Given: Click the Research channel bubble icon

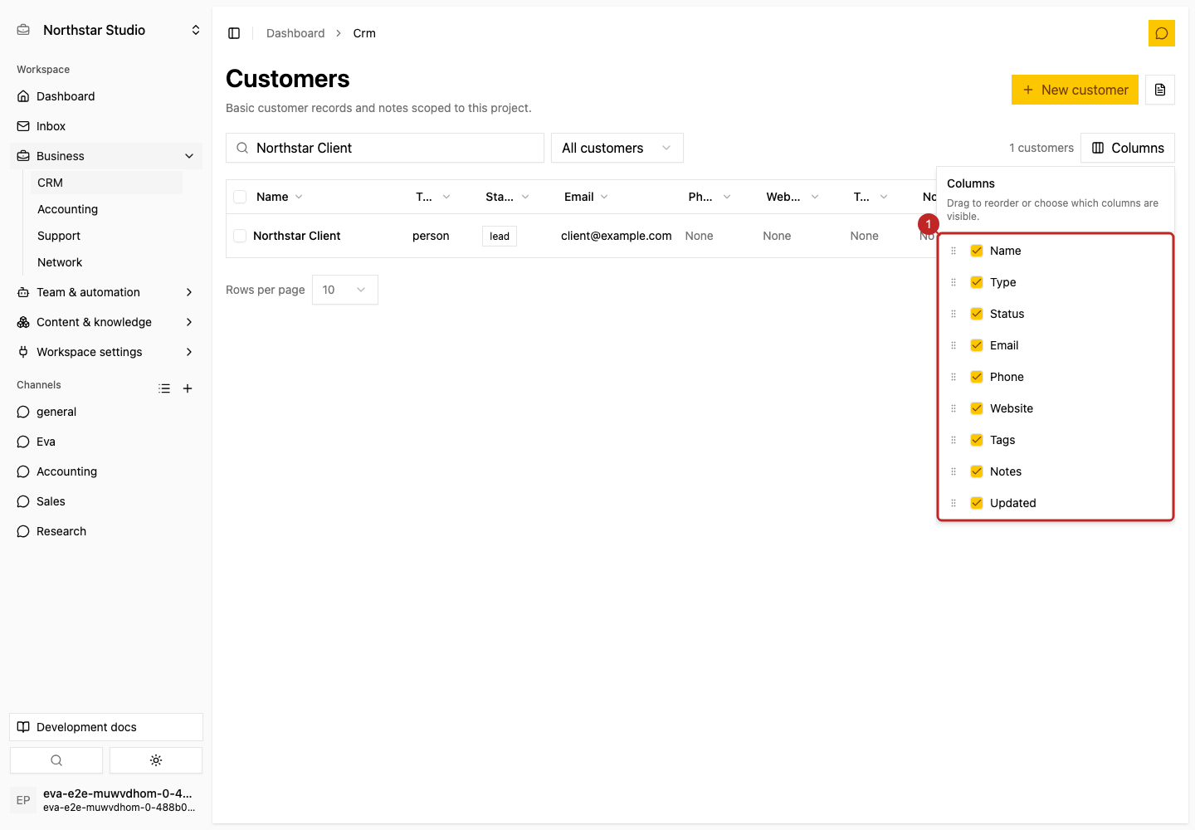Looking at the screenshot, I should click(x=23, y=531).
